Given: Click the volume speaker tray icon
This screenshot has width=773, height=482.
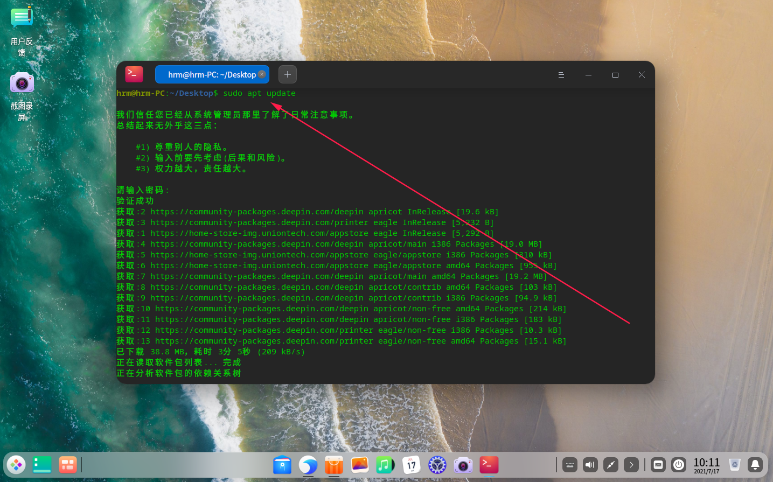Looking at the screenshot, I should pos(590,465).
